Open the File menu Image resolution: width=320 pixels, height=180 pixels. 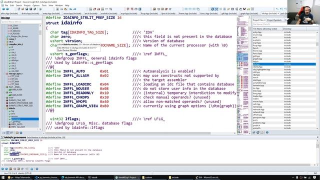6,5
